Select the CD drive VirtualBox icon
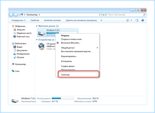Viewport: 155px width, 113px height. [x=41, y=46]
